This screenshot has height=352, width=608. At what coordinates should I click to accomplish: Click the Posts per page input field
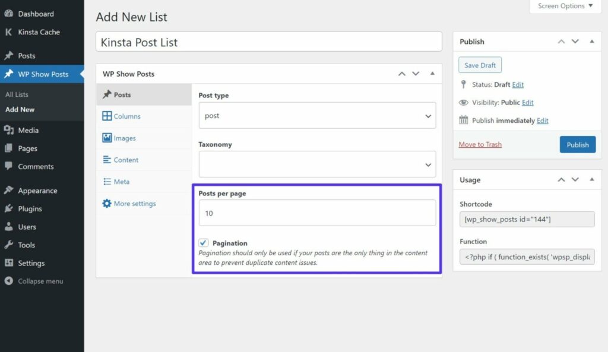click(317, 213)
